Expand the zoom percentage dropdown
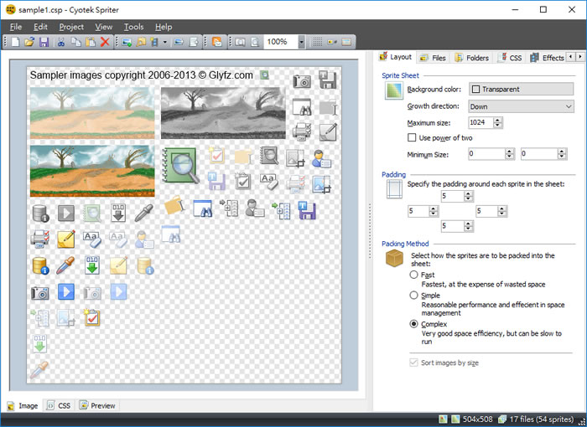The width and height of the screenshot is (587, 427). [303, 42]
